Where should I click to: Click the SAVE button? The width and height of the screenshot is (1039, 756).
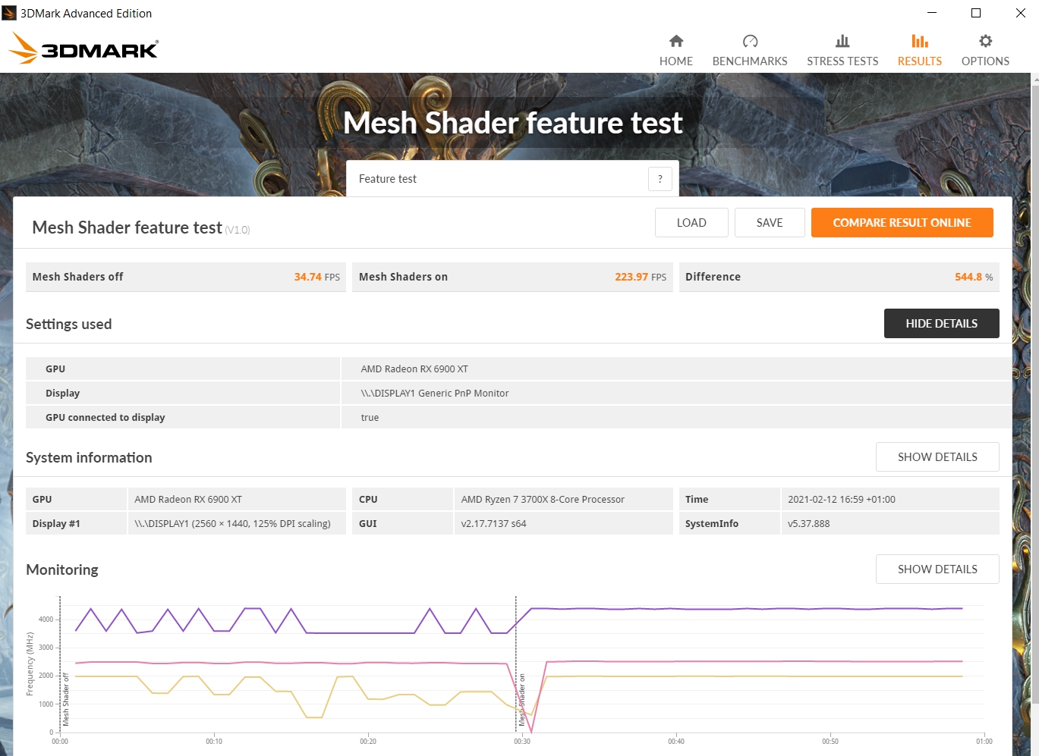(770, 222)
